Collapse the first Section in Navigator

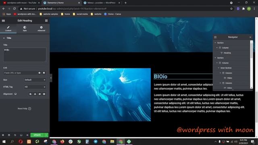(215, 43)
